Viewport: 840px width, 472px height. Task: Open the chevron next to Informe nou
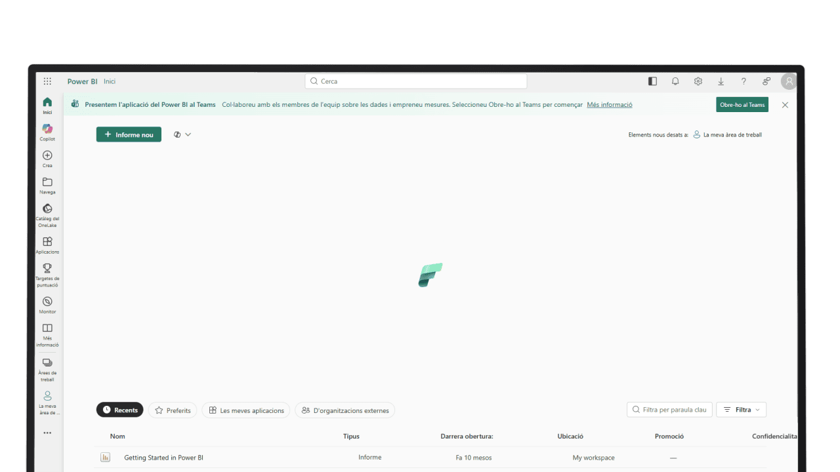point(189,134)
